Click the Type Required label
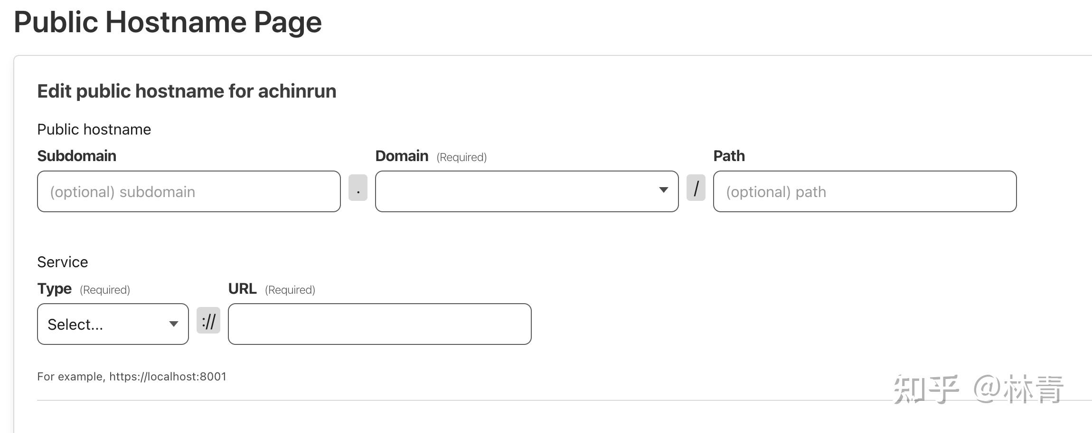This screenshot has height=433, width=1092. [84, 289]
